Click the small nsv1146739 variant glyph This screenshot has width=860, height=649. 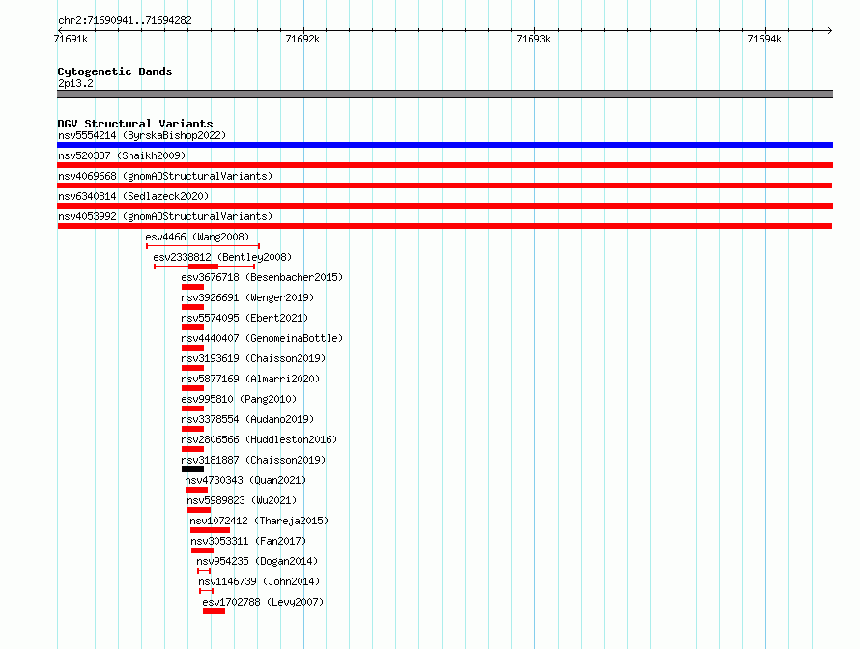pos(206,591)
